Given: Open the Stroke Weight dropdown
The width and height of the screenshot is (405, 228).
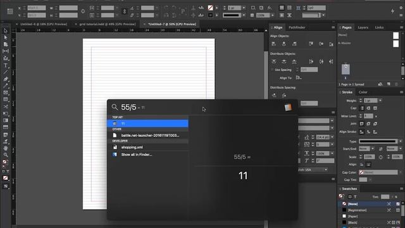Looking at the screenshot, I should point(380,100).
